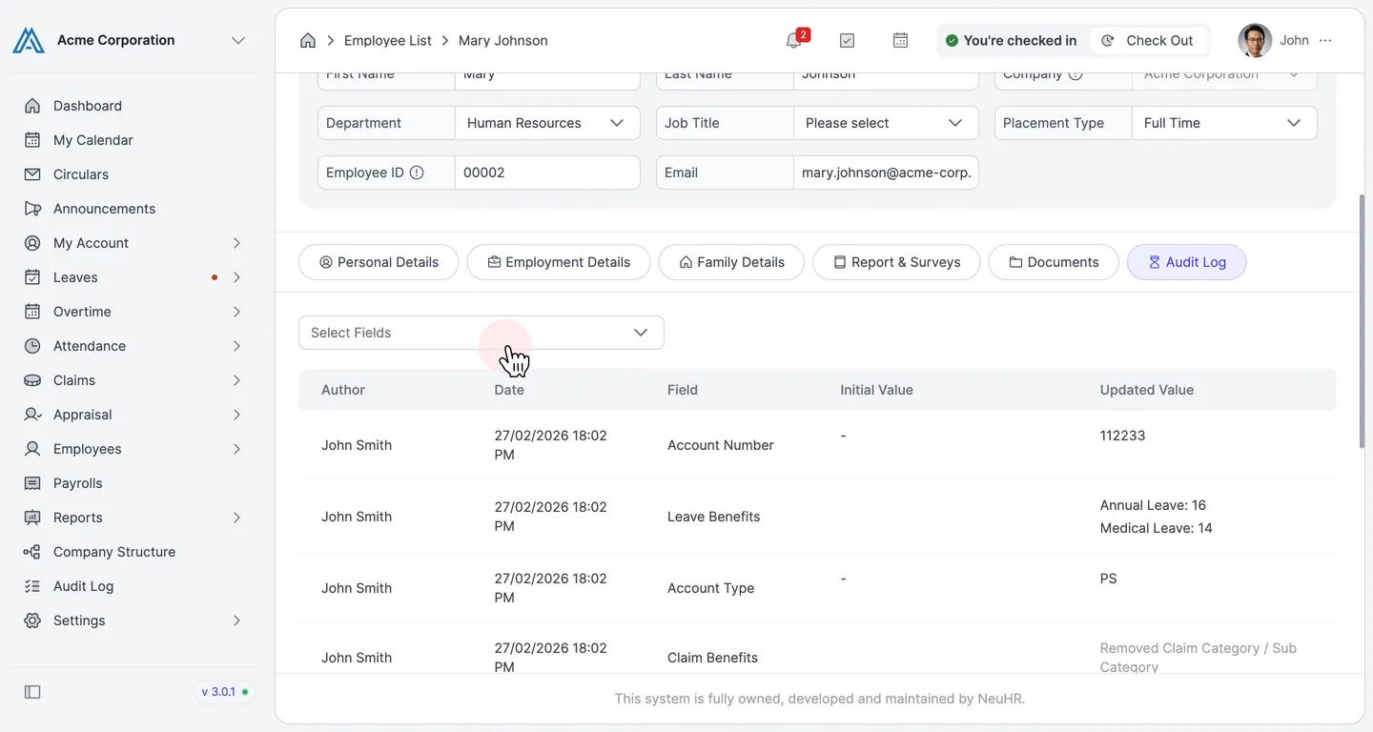Image resolution: width=1373 pixels, height=732 pixels.
Task: Switch to the Family Details tab
Action: tap(731, 262)
